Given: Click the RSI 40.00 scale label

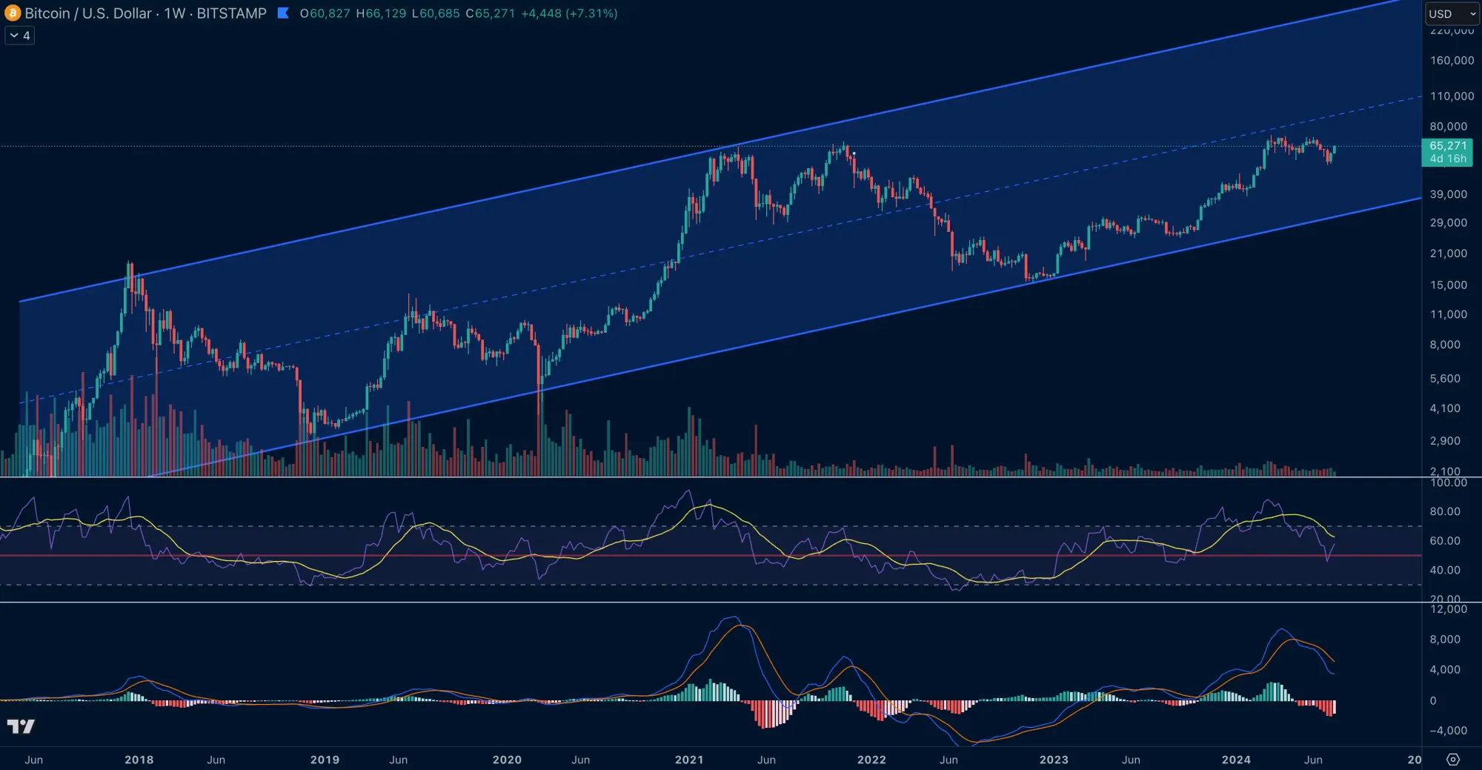Looking at the screenshot, I should 1445,570.
